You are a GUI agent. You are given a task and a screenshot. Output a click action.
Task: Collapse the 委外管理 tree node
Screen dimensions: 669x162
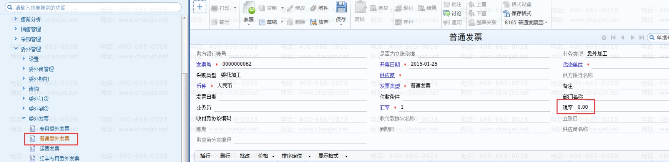pos(16,49)
